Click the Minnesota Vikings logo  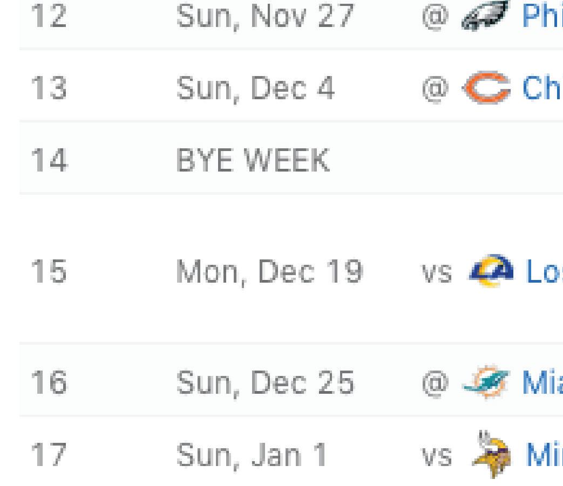click(492, 455)
